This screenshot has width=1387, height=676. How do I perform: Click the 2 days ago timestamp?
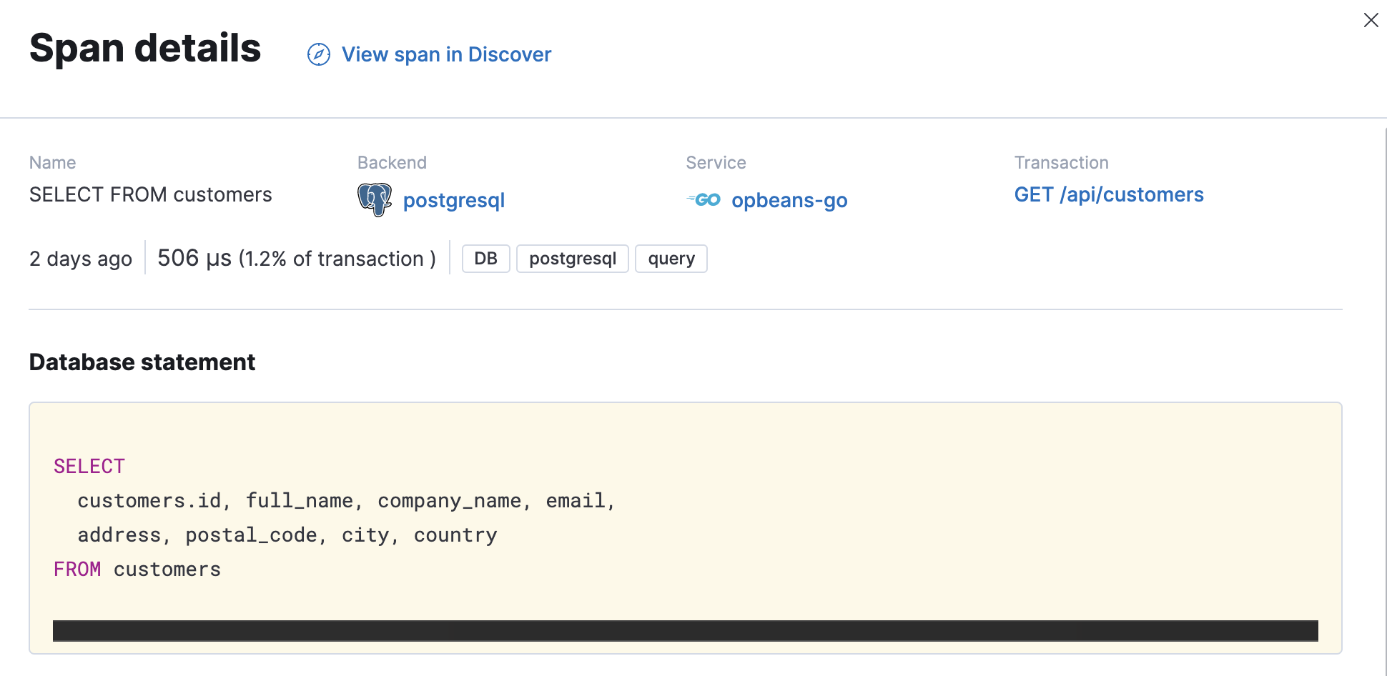click(x=80, y=258)
